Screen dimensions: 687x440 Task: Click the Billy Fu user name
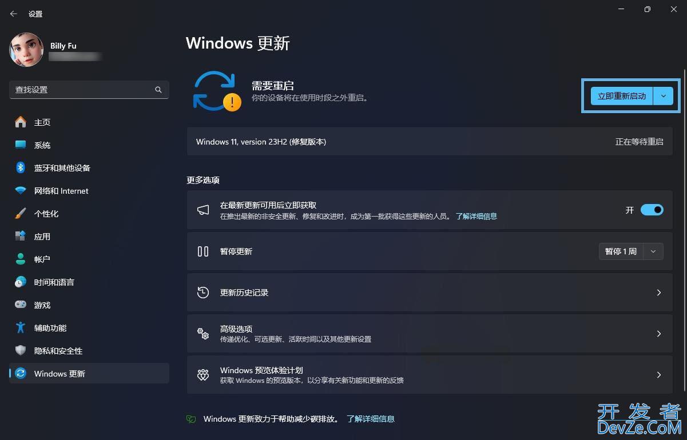63,46
